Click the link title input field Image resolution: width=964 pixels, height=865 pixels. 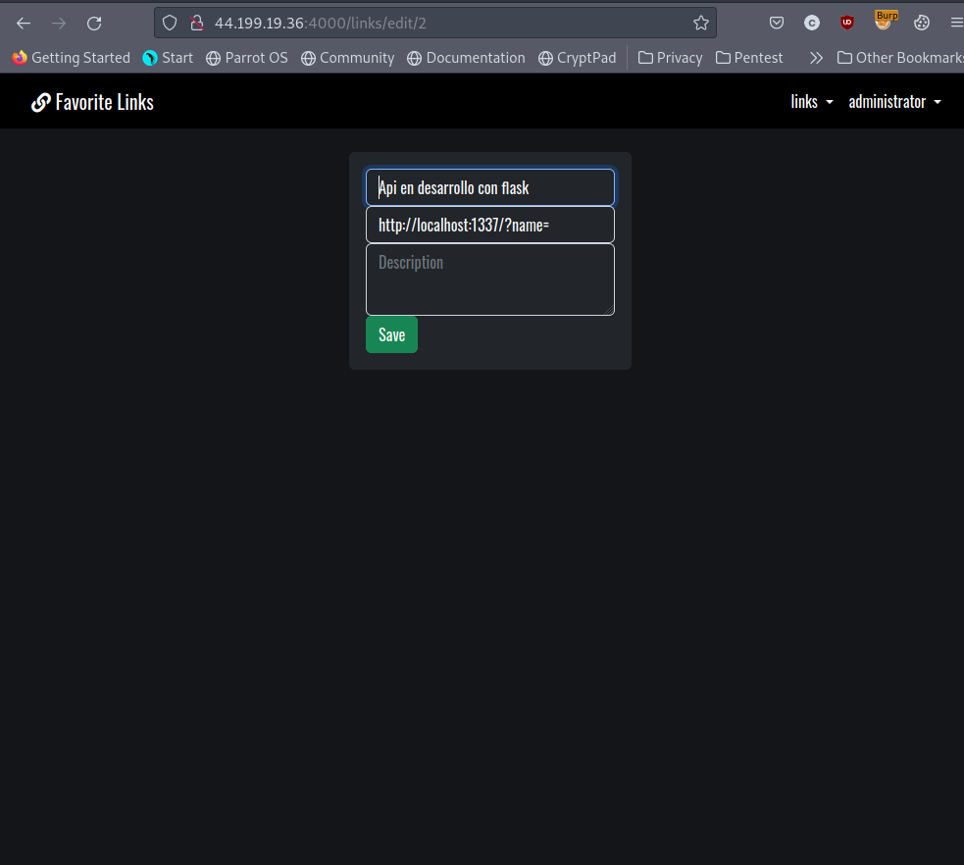coord(490,187)
